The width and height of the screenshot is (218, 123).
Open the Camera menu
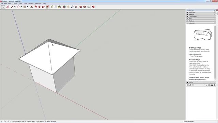point(15,4)
